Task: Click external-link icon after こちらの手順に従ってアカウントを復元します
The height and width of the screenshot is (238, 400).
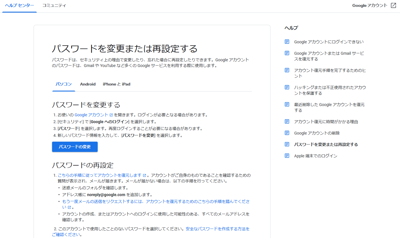Action: coord(145,175)
